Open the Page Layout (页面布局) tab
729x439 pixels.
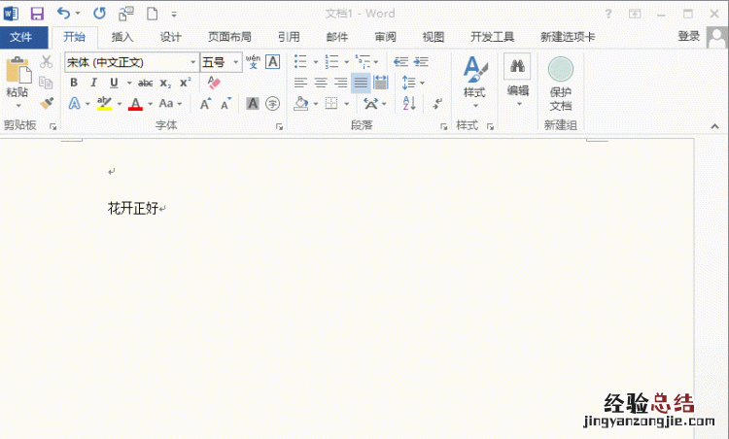229,37
